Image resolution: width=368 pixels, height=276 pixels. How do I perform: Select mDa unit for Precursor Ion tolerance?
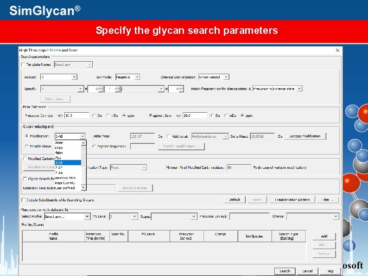coord(108,116)
